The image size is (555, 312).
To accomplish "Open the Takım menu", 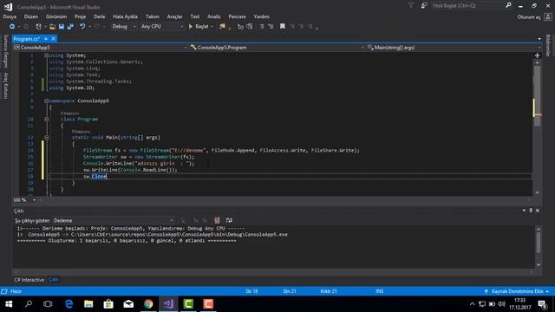I will [x=153, y=16].
